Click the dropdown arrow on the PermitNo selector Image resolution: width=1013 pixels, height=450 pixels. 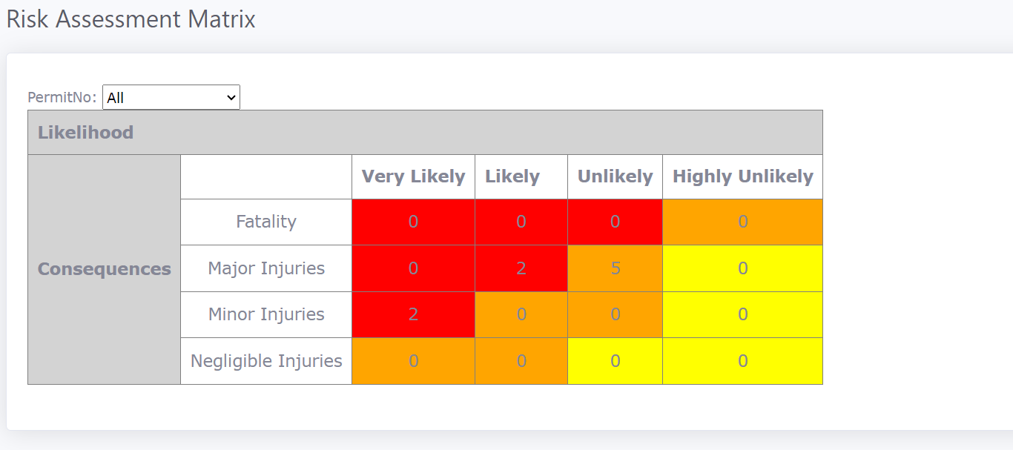pyautogui.click(x=231, y=97)
